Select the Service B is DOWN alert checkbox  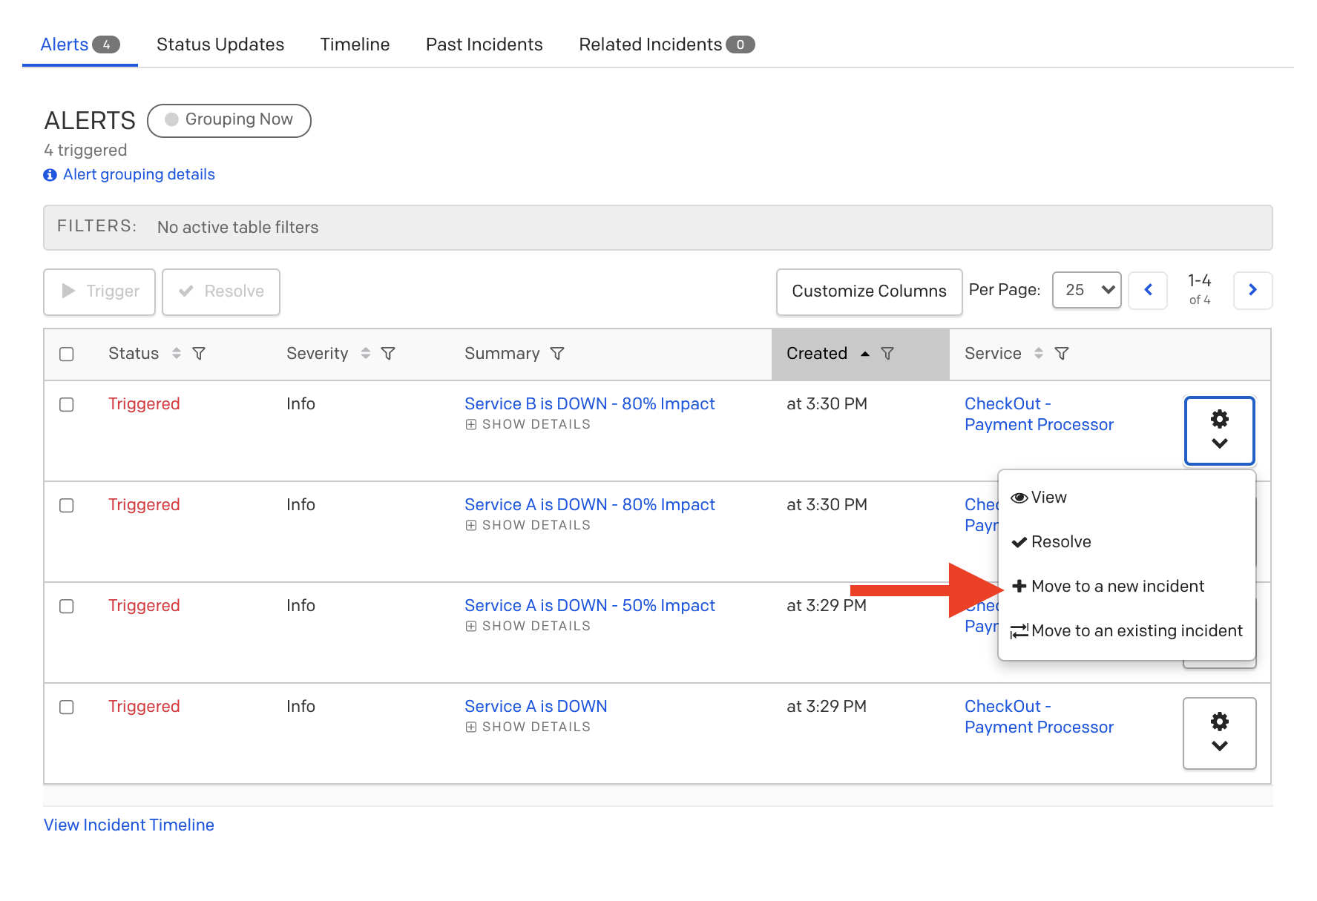(x=67, y=404)
